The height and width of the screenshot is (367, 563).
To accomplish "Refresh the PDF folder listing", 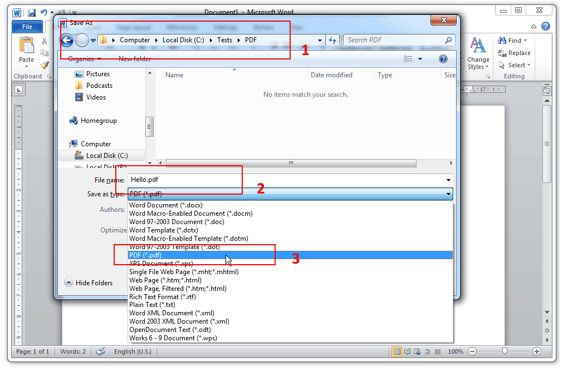I will pos(332,40).
